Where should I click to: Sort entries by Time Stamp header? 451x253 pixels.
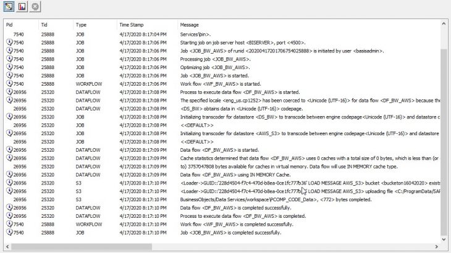(145, 24)
